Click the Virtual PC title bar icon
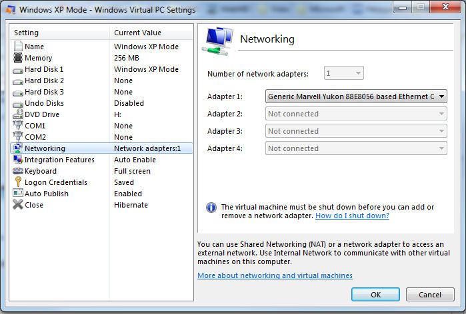This screenshot has height=314, width=466. 11,9
